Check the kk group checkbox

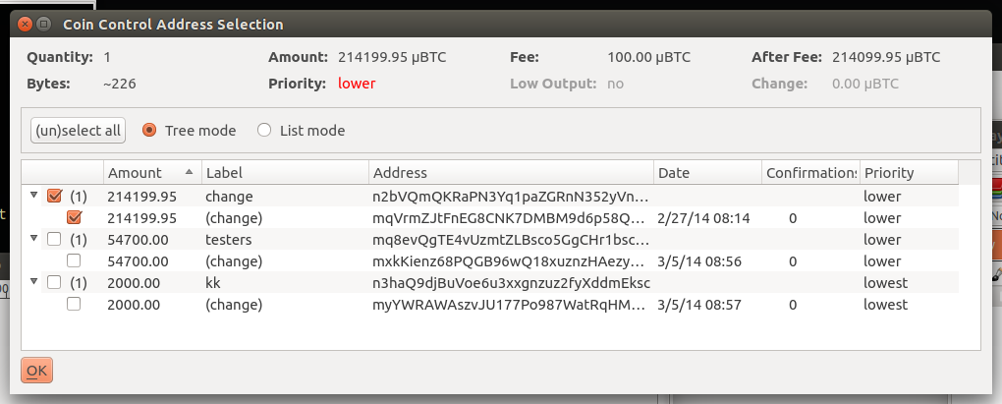[54, 282]
